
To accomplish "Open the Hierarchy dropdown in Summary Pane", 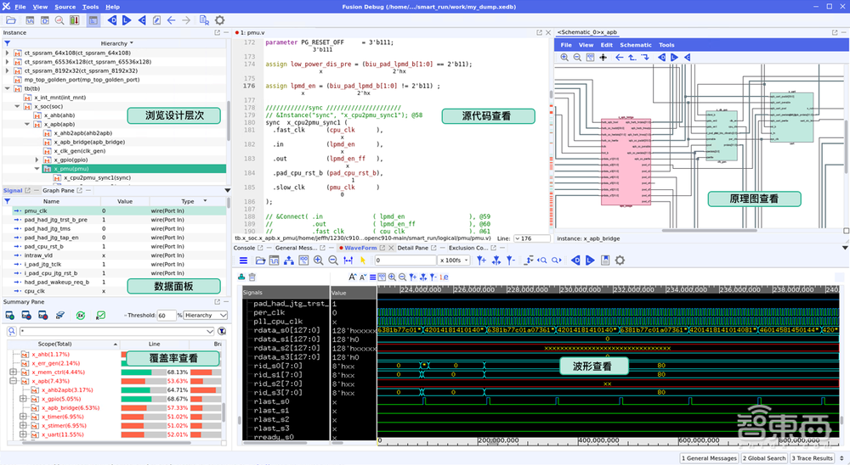I will pos(206,315).
